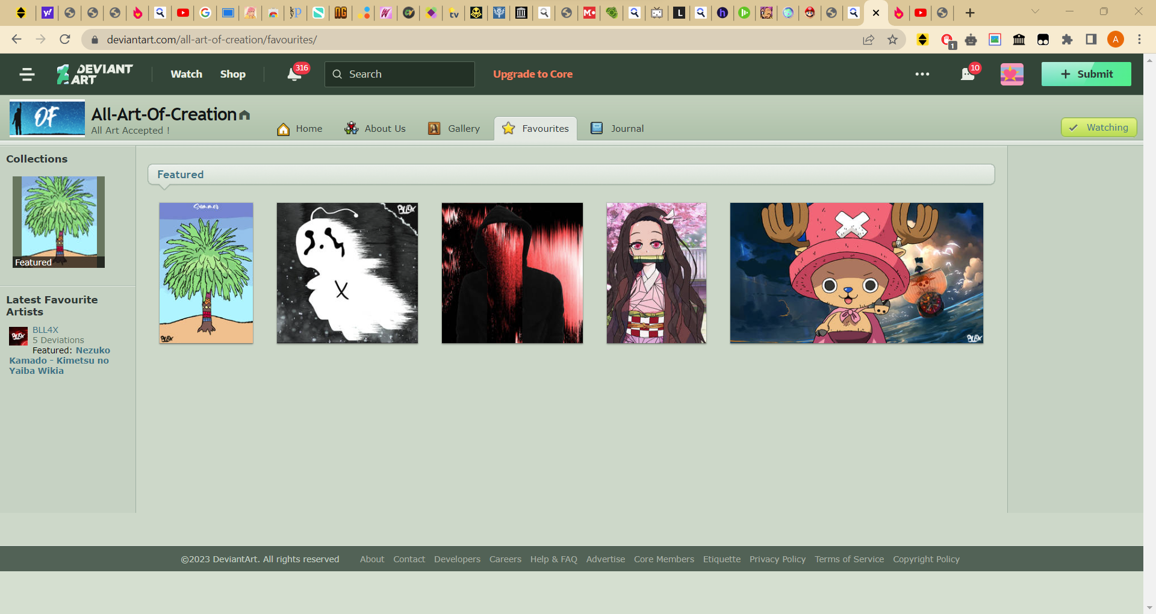Click Upgrade to Core link
Viewport: 1156px width, 614px height.
pyautogui.click(x=532, y=74)
